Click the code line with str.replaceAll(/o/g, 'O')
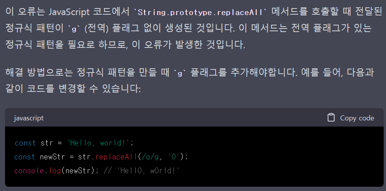Screen dimensions: 386x191 pyautogui.click(x=101, y=157)
